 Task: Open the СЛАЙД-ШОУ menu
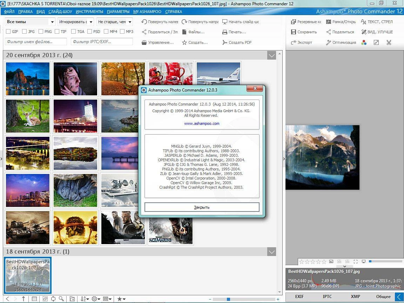tap(60, 12)
